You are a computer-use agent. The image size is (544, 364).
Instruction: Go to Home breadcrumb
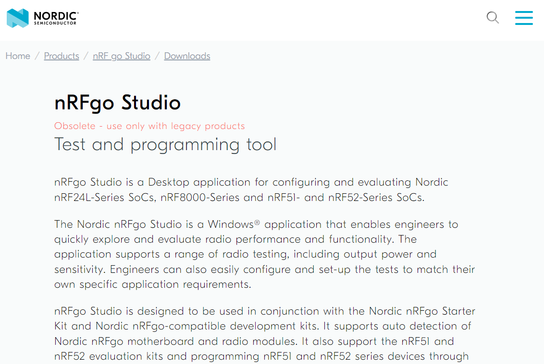click(x=18, y=56)
